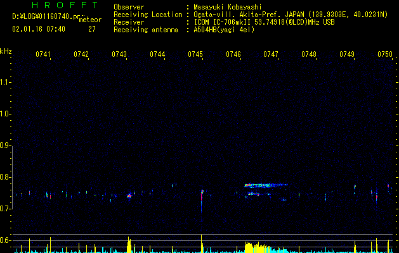Click the 1.0 kHz frequency label
Image resolution: width=399 pixels, height=253 pixels.
[x=5, y=114]
